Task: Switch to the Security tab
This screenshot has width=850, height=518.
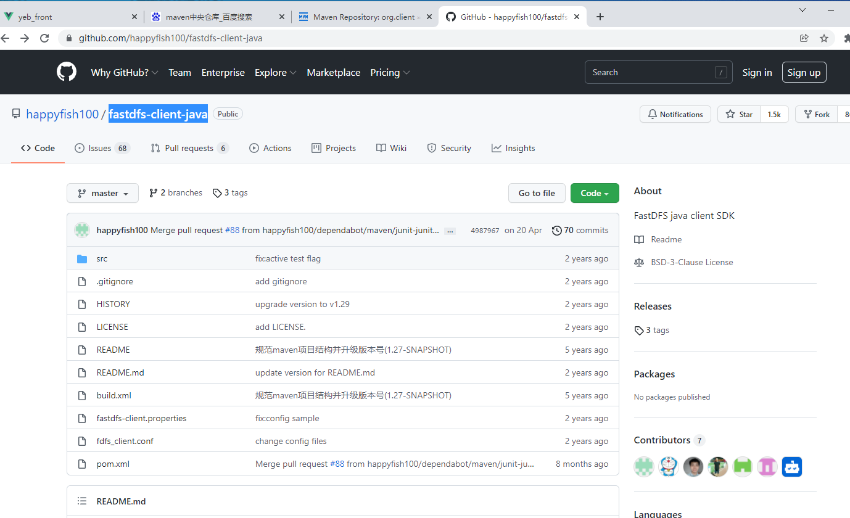Action: point(449,149)
